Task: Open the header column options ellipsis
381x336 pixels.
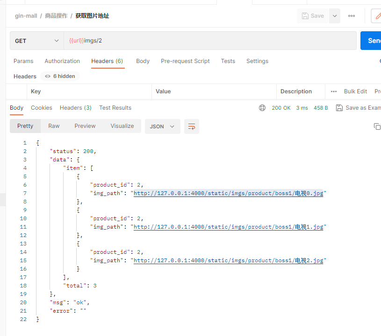Action: [334, 91]
